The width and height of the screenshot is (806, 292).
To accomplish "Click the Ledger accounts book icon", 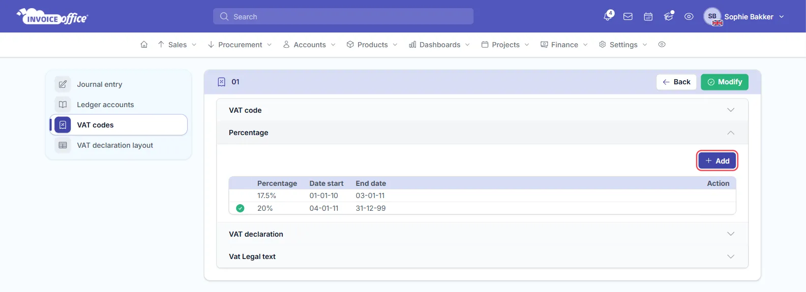I will pyautogui.click(x=63, y=105).
